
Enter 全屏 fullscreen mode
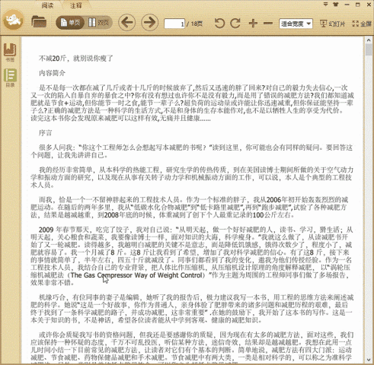(x=362, y=24)
